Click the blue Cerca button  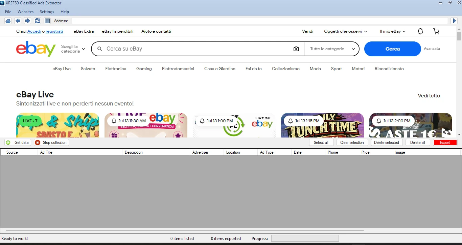393,49
